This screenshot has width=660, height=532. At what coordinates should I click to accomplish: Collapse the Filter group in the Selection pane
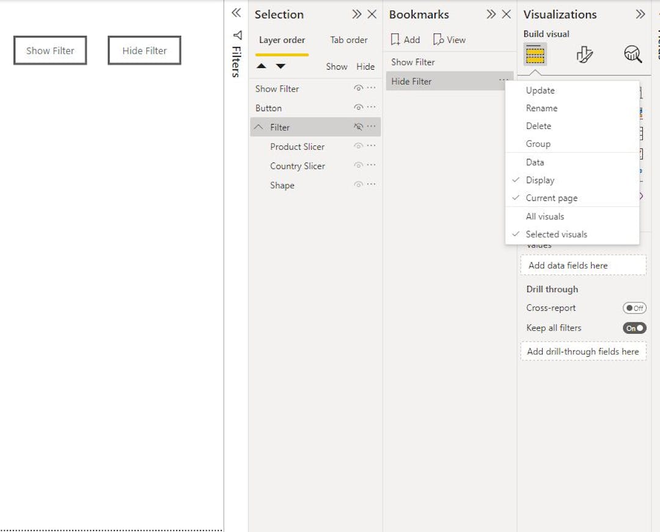click(x=258, y=127)
